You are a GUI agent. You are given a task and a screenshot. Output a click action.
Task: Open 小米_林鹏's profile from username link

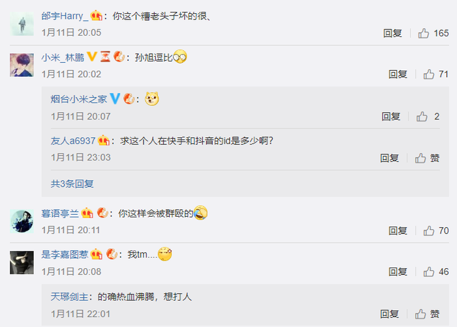pos(63,57)
